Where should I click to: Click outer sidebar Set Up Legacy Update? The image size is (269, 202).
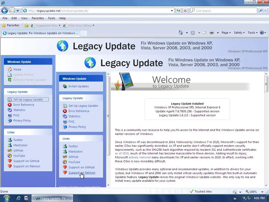(x=28, y=99)
